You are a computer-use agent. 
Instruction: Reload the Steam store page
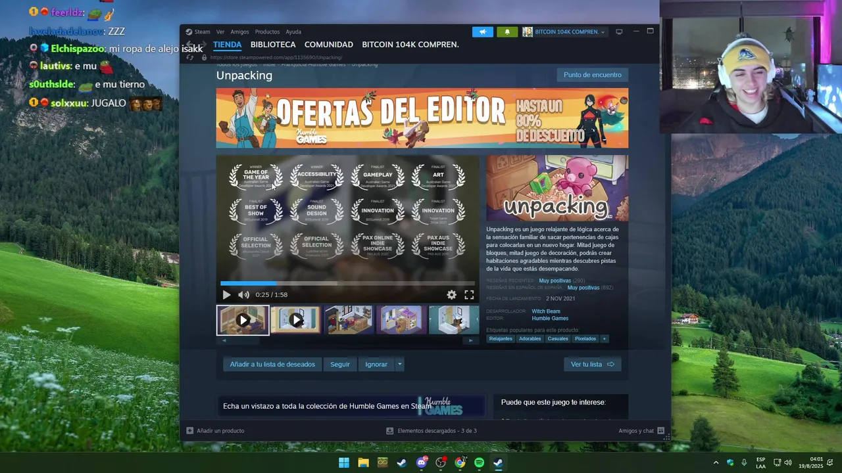pyautogui.click(x=190, y=57)
